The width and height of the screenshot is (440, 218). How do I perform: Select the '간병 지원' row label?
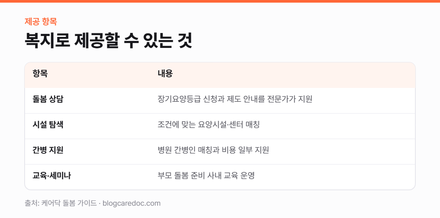pyautogui.click(x=48, y=150)
